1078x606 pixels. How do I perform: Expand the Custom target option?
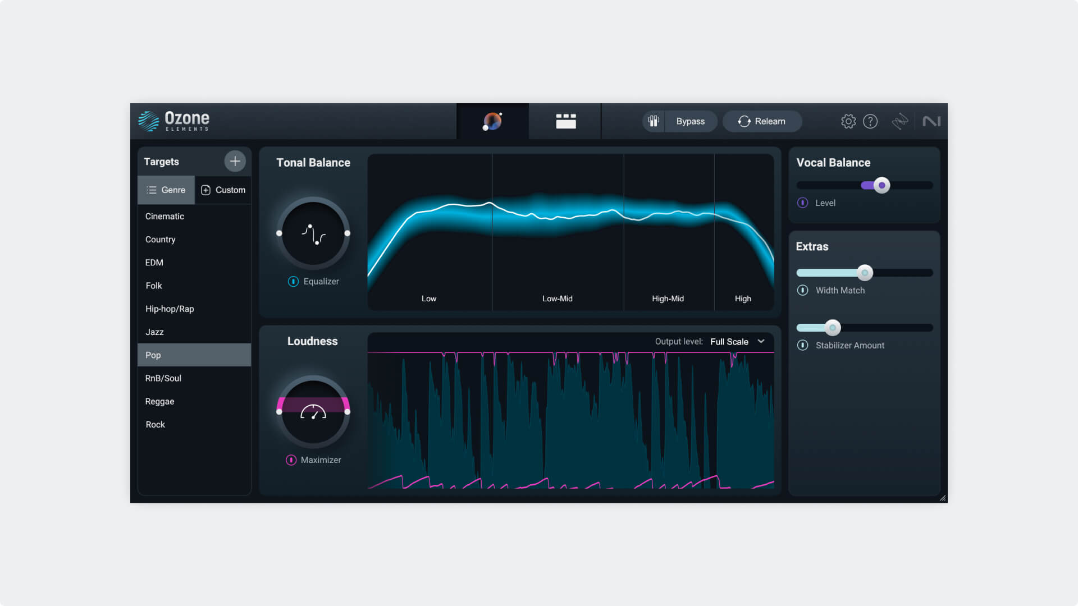click(x=222, y=190)
